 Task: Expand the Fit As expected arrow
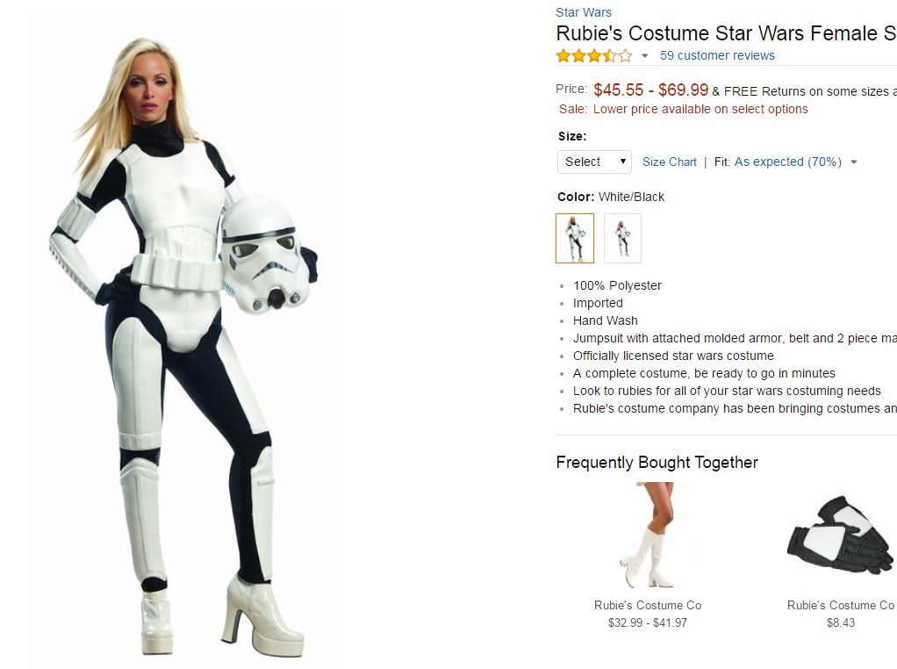[x=853, y=162]
